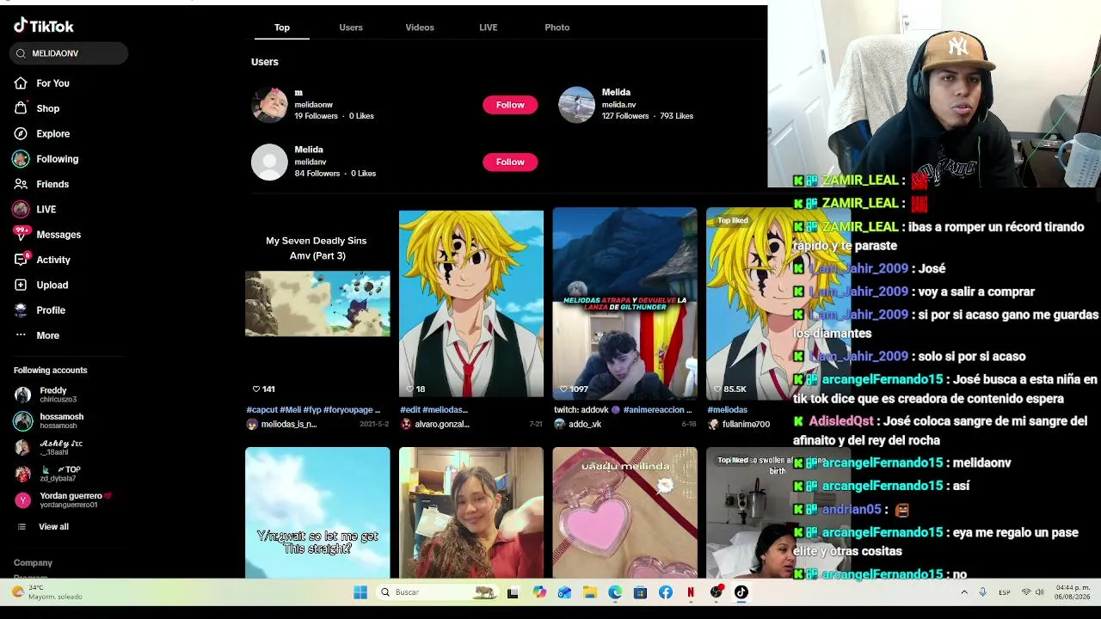The width and height of the screenshot is (1101, 619).
Task: Open Microsoft Store from the taskbar
Action: 640,592
